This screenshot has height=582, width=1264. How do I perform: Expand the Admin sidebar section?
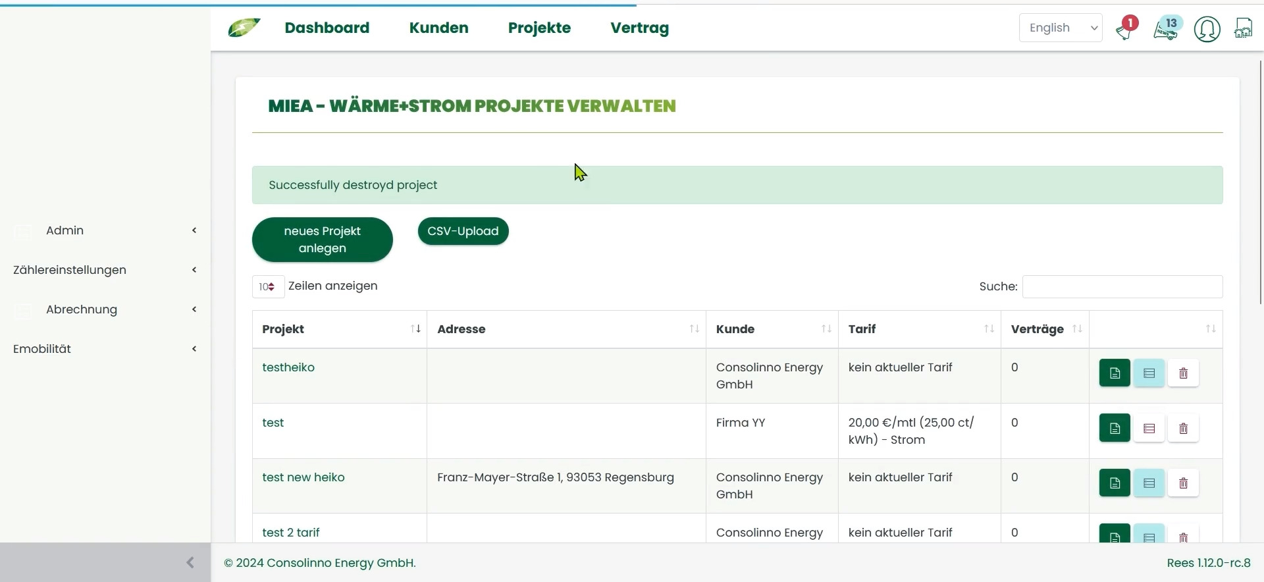coord(105,230)
